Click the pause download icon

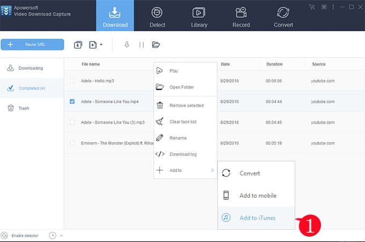(x=142, y=45)
